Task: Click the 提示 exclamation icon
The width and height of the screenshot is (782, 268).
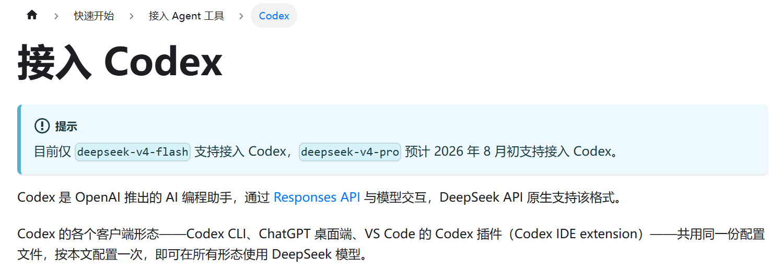Action: pos(42,126)
